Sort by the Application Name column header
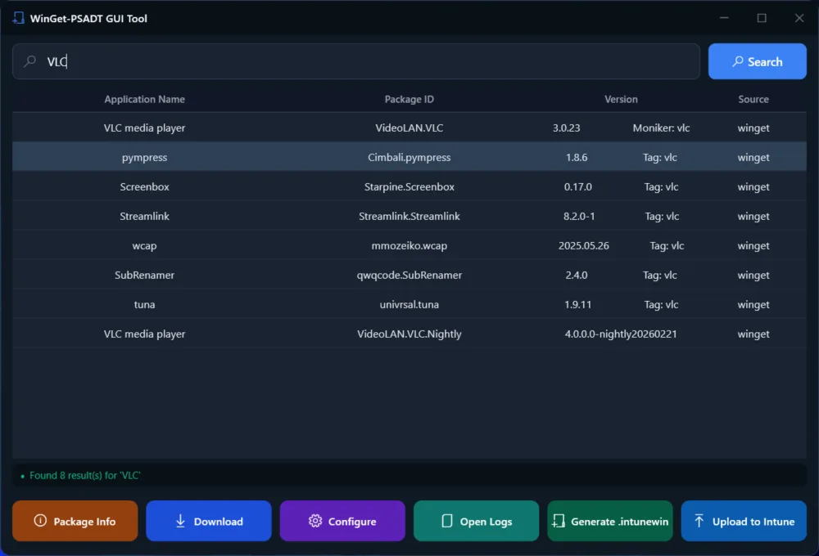Viewport: 819px width, 556px height. [x=144, y=99]
